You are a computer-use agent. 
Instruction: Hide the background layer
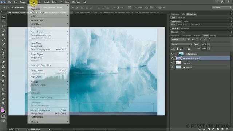[x=172, y=67]
